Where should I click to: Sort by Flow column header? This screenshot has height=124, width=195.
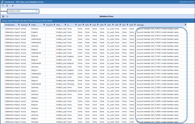58,25
